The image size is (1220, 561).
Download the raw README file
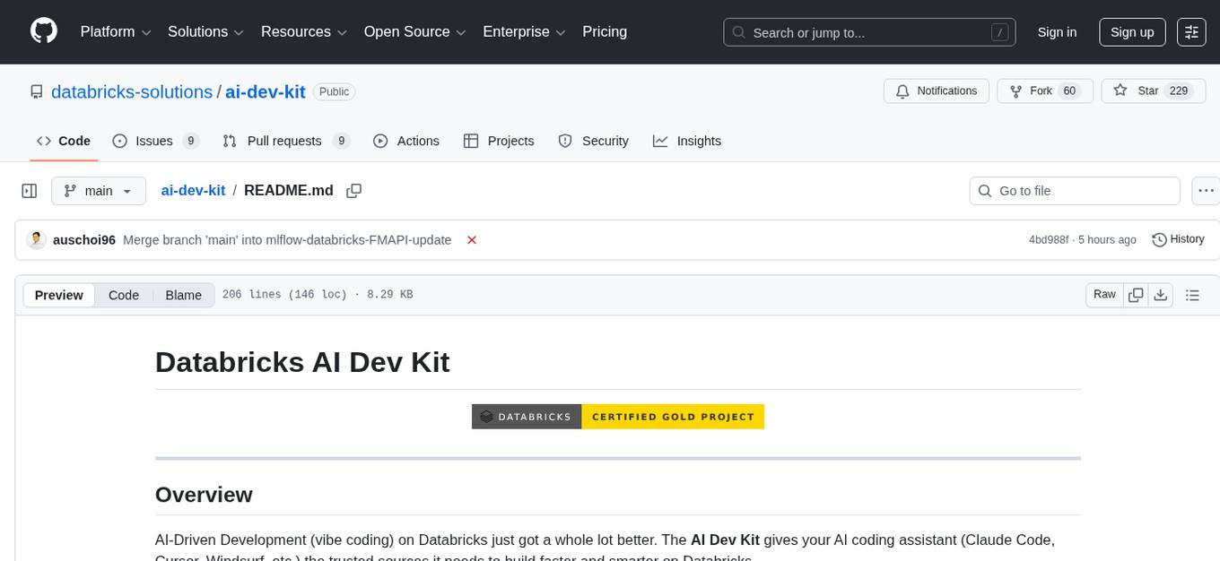click(1161, 294)
